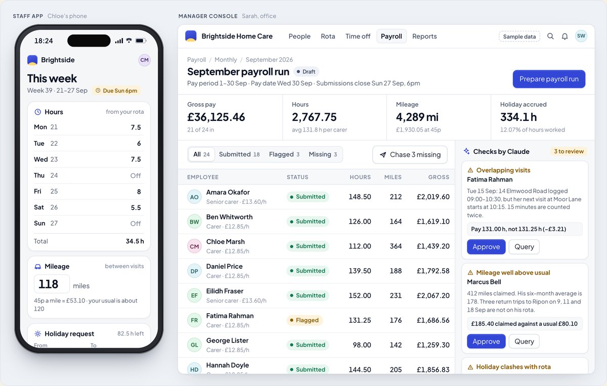Click the HD avatar for Hannah Doyle
The image size is (607, 386).
[x=194, y=369]
